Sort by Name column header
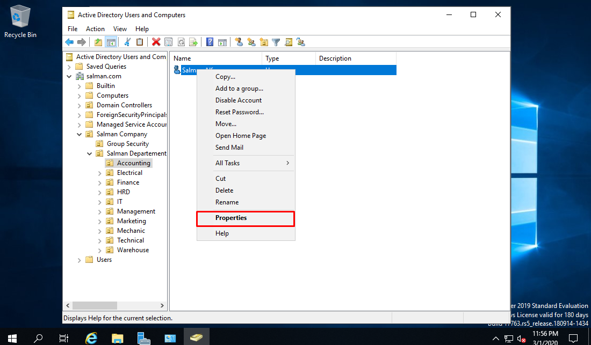 216,58
